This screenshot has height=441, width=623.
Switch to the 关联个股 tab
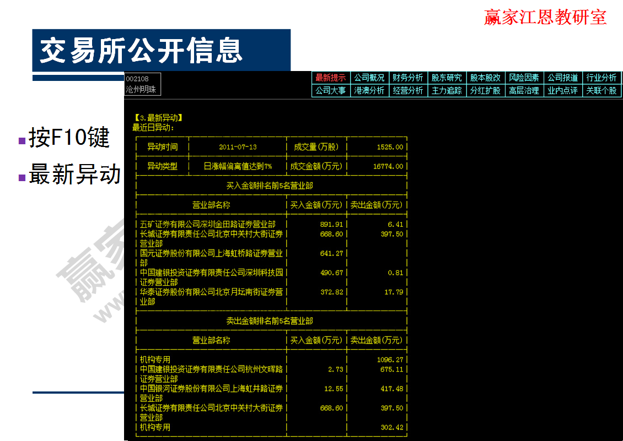[601, 91]
